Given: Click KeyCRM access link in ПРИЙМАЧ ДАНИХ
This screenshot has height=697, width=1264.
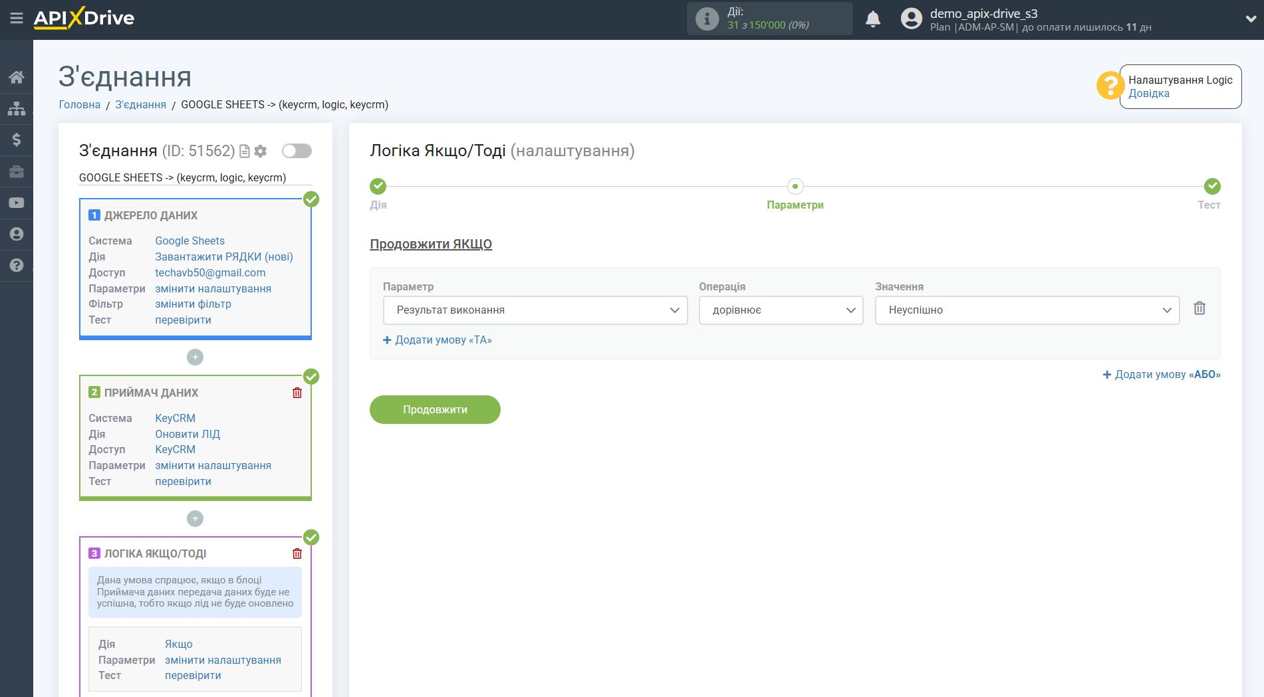Looking at the screenshot, I should [x=176, y=450].
